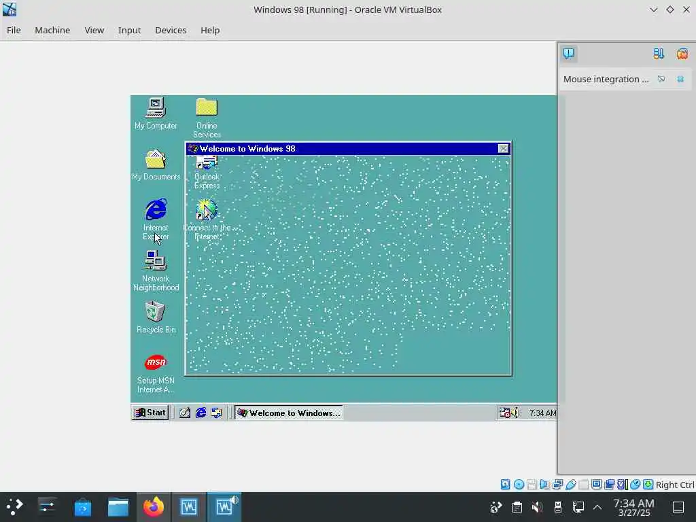
Task: Open the VirtualBox title bar dropdown chevron
Action: 653,10
